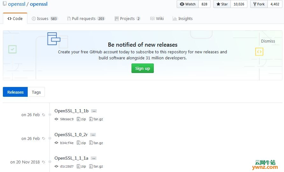Viewport: 284px width, 172px height.
Task: Switch to the Tags view
Action: [x=36, y=92]
